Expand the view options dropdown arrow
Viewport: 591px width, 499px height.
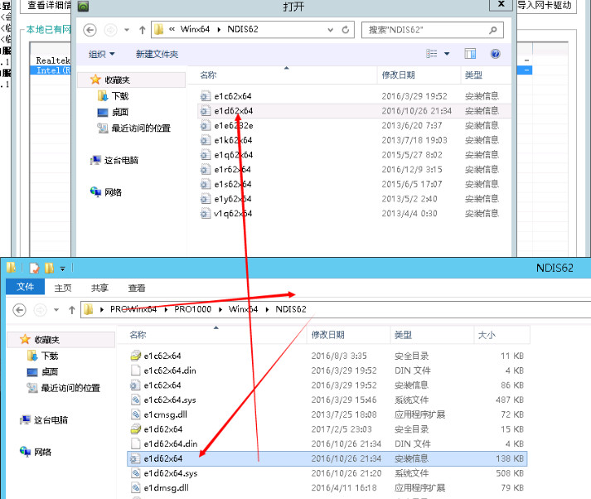pyautogui.click(x=448, y=54)
